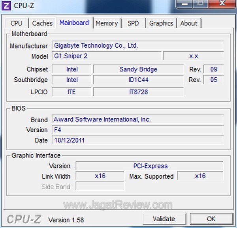Image resolution: width=237 pixels, height=228 pixels.
Task: Open the Caches tab
Action: (x=42, y=23)
